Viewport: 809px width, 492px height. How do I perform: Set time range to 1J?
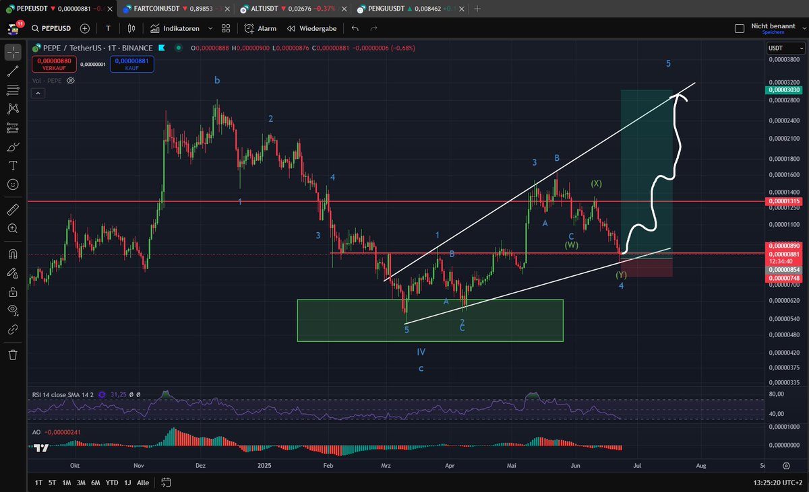pyautogui.click(x=127, y=483)
